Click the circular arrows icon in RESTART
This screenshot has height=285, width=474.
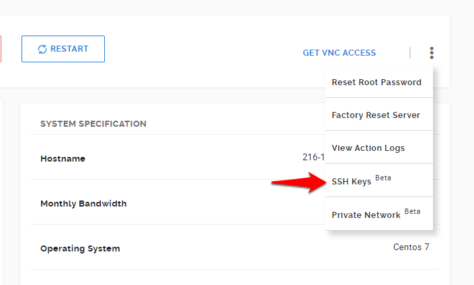[x=42, y=49]
